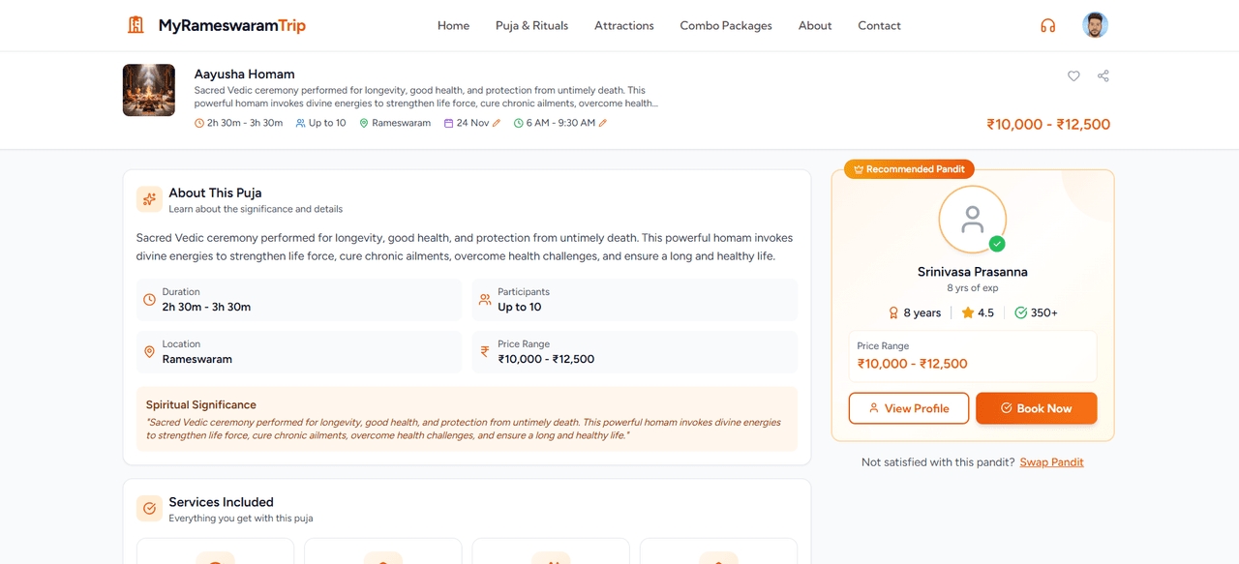
Task: Click the share icon
Action: (1103, 75)
